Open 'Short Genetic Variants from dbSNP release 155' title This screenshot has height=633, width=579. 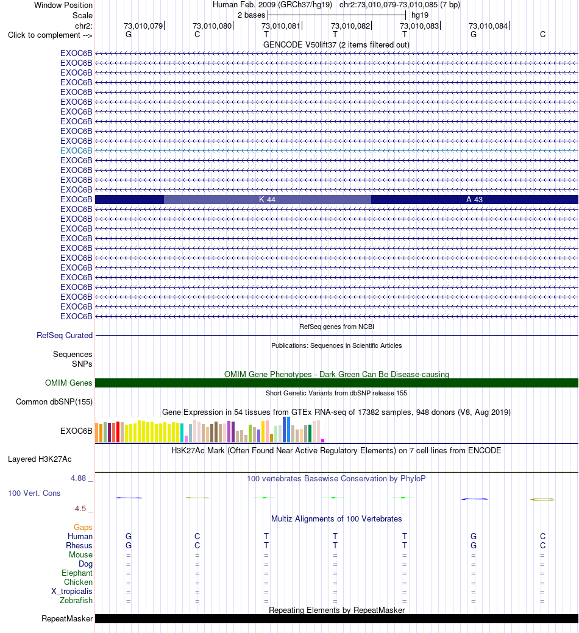tap(336, 393)
